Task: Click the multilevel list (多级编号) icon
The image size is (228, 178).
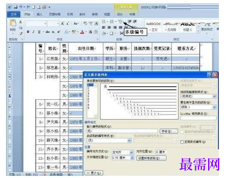Action: [x=121, y=22]
